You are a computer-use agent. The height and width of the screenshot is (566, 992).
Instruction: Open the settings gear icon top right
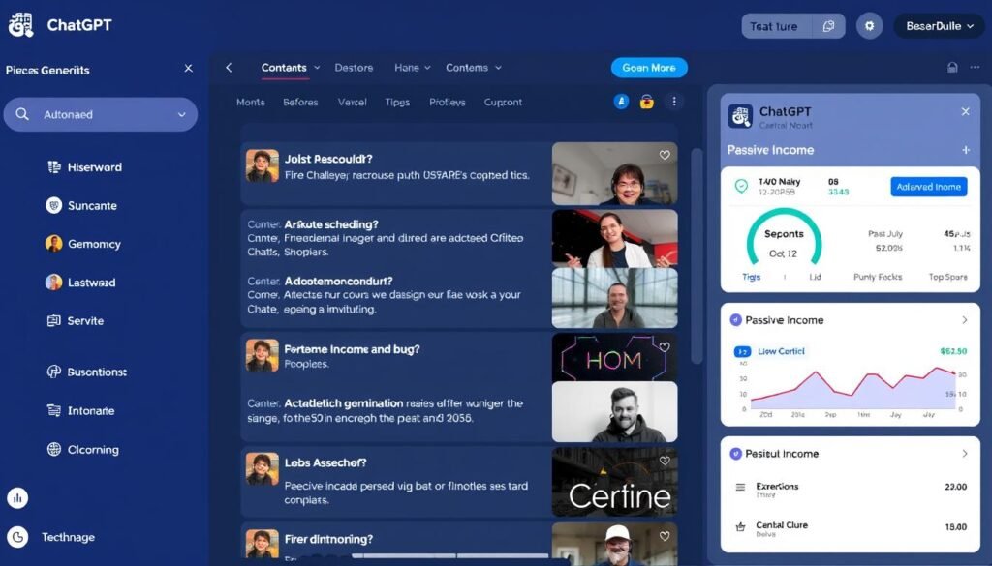click(x=869, y=25)
